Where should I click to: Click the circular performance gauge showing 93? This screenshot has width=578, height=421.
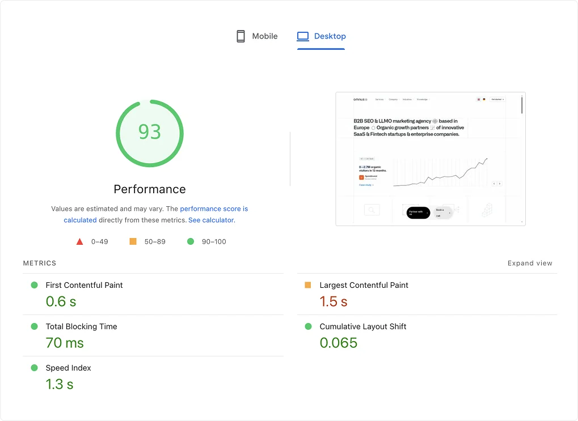(150, 133)
